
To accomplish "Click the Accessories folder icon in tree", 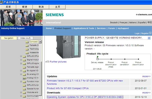I will [x=27, y=53].
